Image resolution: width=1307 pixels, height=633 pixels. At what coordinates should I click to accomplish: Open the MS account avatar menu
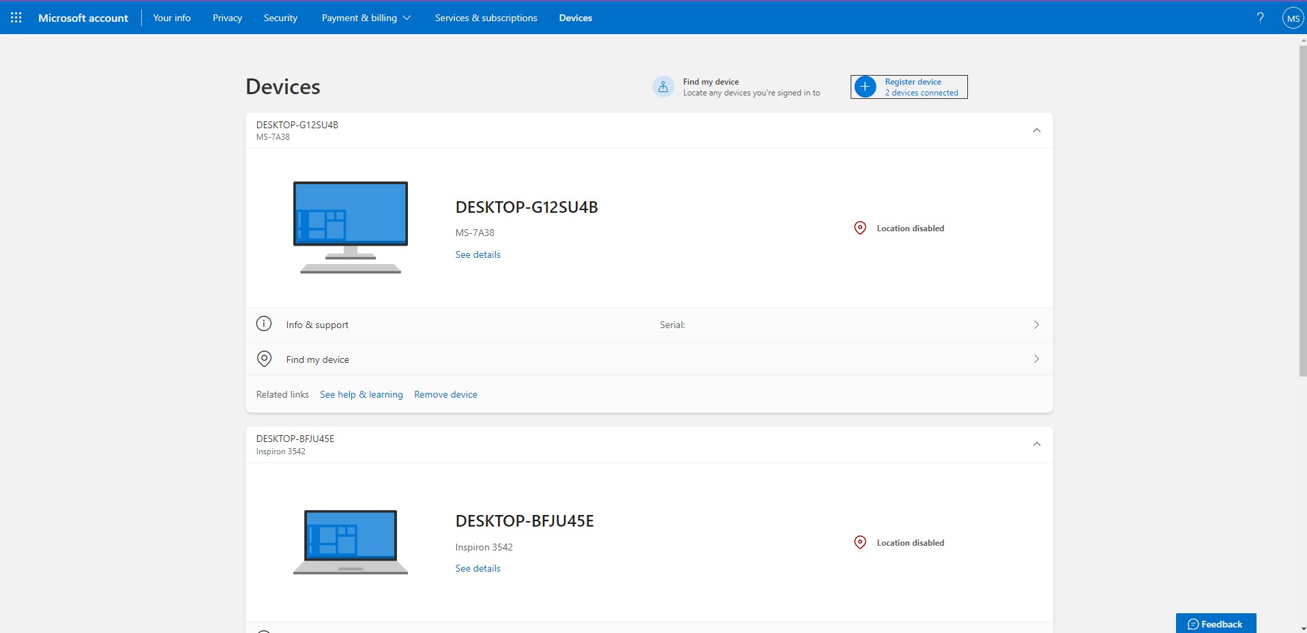1293,18
